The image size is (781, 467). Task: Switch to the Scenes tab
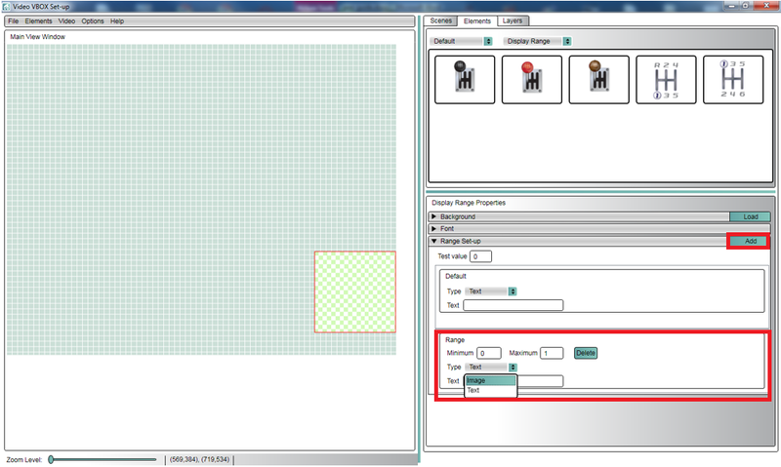pos(440,19)
